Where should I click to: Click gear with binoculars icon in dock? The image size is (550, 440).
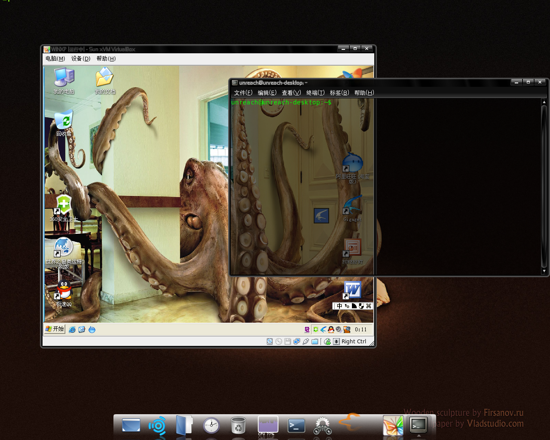[x=323, y=425]
